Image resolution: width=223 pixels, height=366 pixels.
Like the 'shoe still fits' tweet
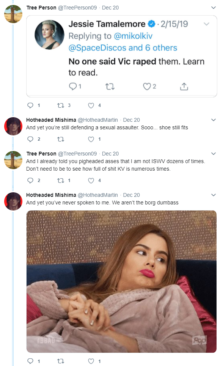pyautogui.click(x=91, y=139)
